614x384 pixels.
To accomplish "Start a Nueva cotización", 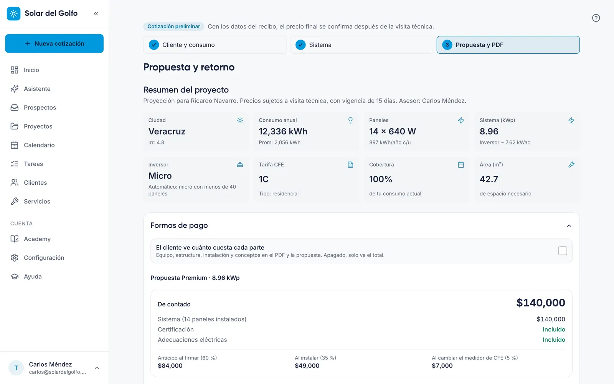I will 54,43.
